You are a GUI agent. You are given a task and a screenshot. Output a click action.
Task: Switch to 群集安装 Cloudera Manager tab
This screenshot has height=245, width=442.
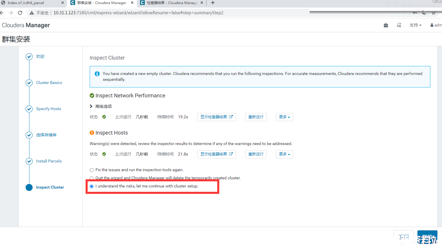102,3
